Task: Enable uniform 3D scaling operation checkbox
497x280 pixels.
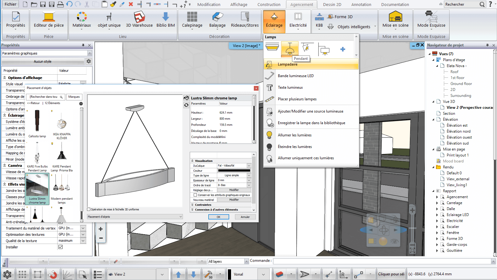Action: click(x=89, y=209)
